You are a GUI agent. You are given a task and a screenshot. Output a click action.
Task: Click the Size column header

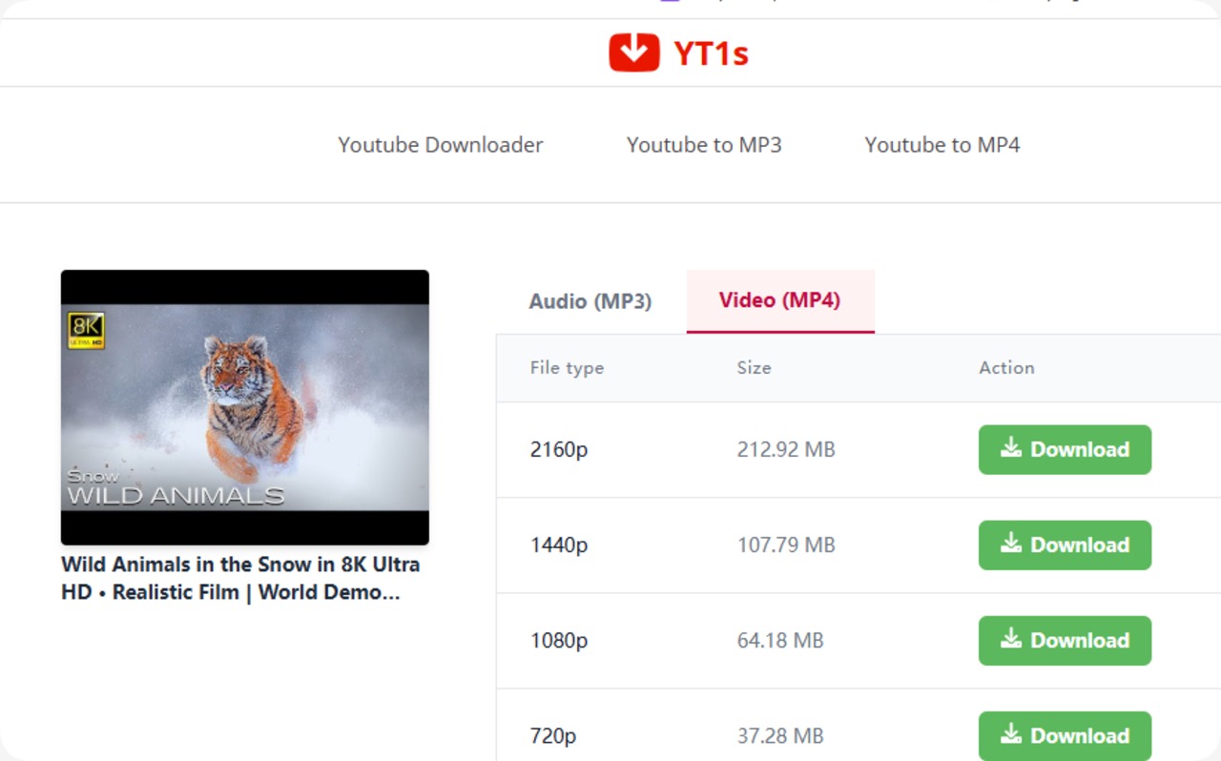(754, 368)
